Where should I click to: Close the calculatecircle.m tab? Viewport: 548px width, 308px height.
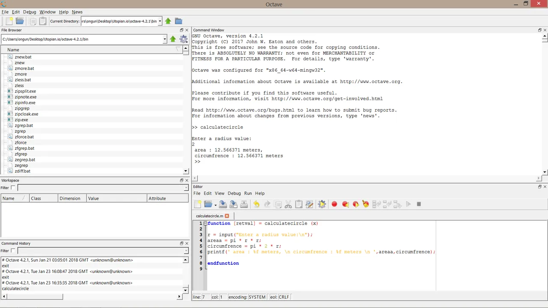click(227, 216)
